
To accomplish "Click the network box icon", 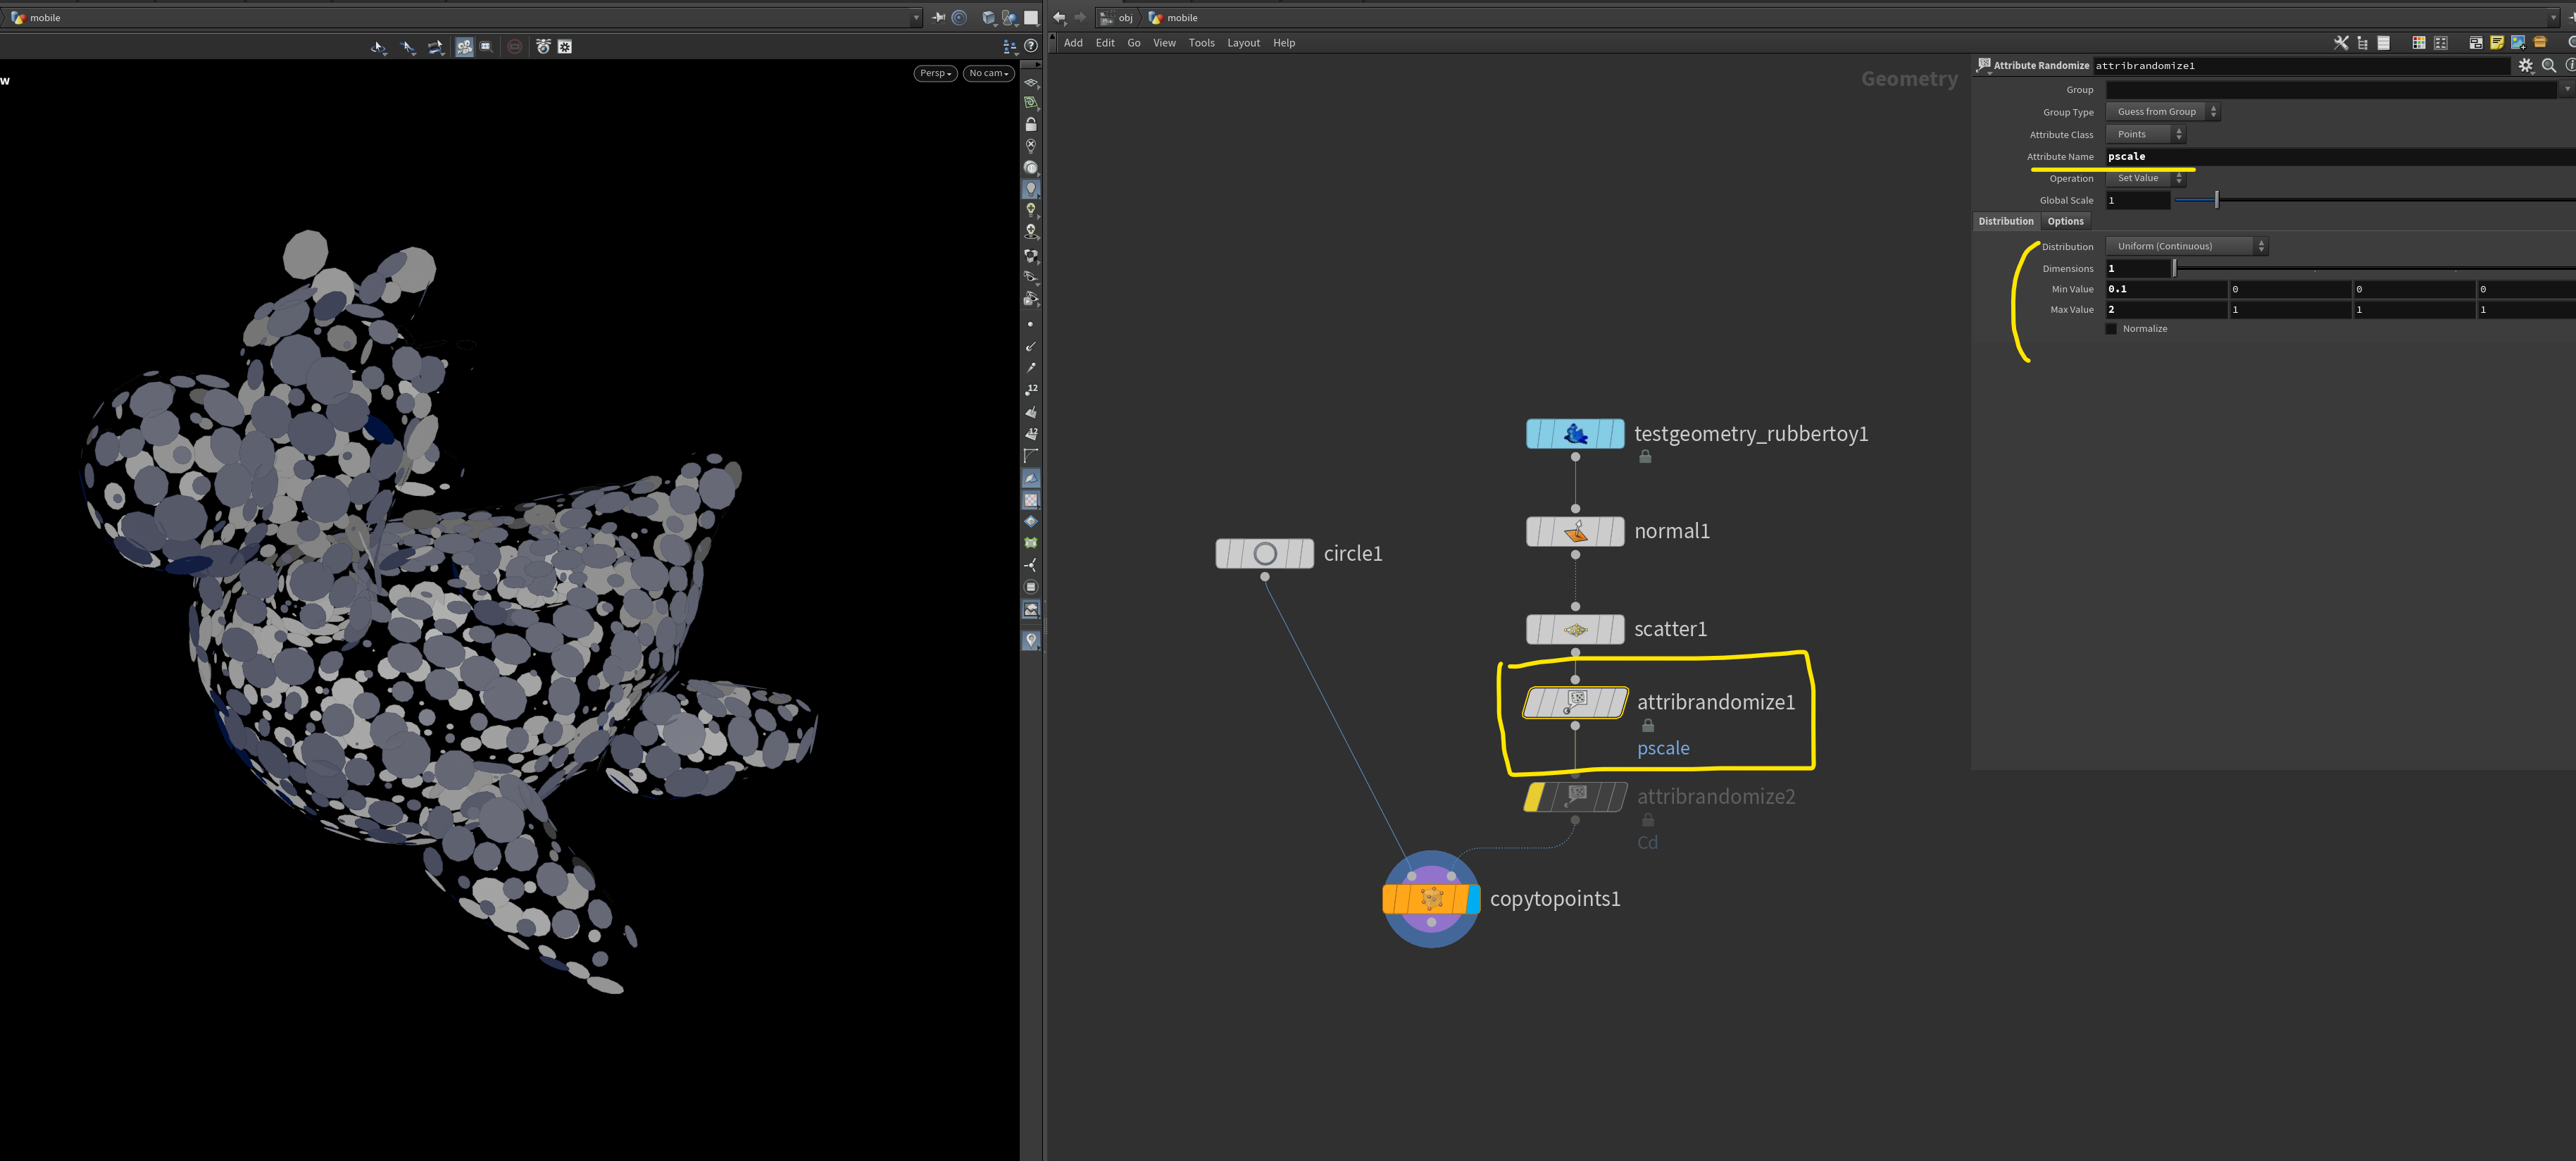I will pos(2476,43).
